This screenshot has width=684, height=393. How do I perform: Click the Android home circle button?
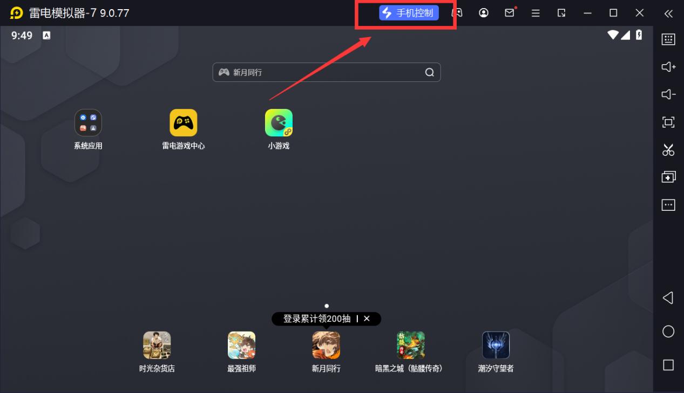(x=668, y=332)
